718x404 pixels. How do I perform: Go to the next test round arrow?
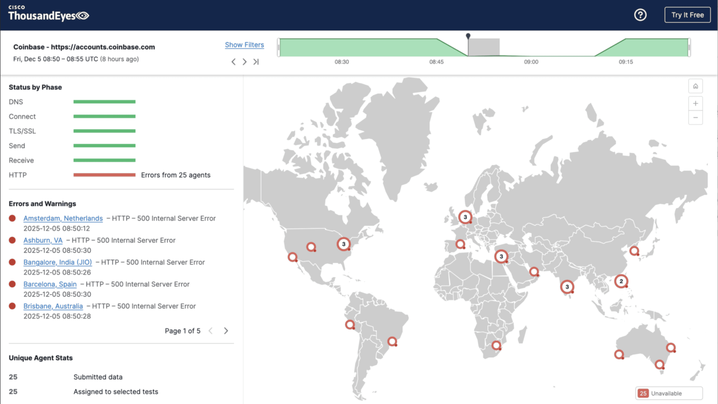click(245, 61)
